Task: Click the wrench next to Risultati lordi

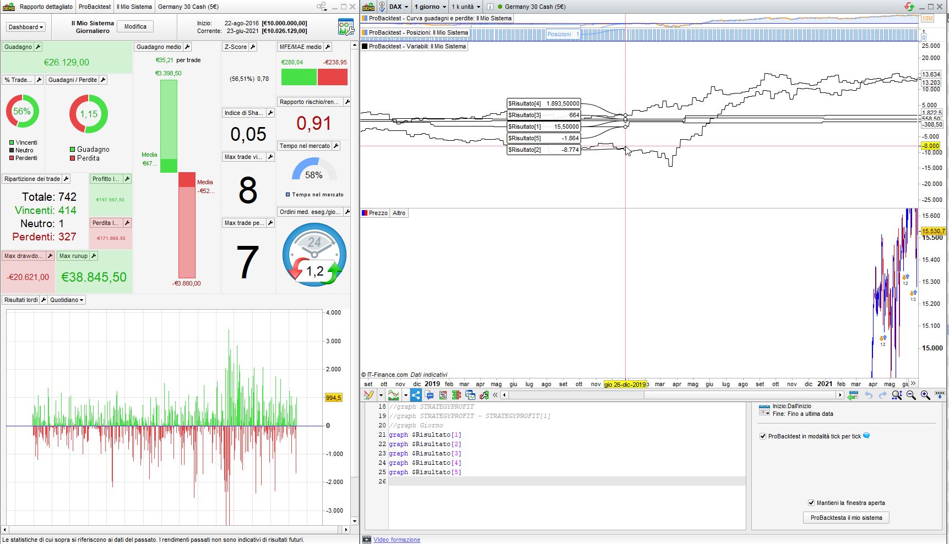Action: click(x=44, y=300)
